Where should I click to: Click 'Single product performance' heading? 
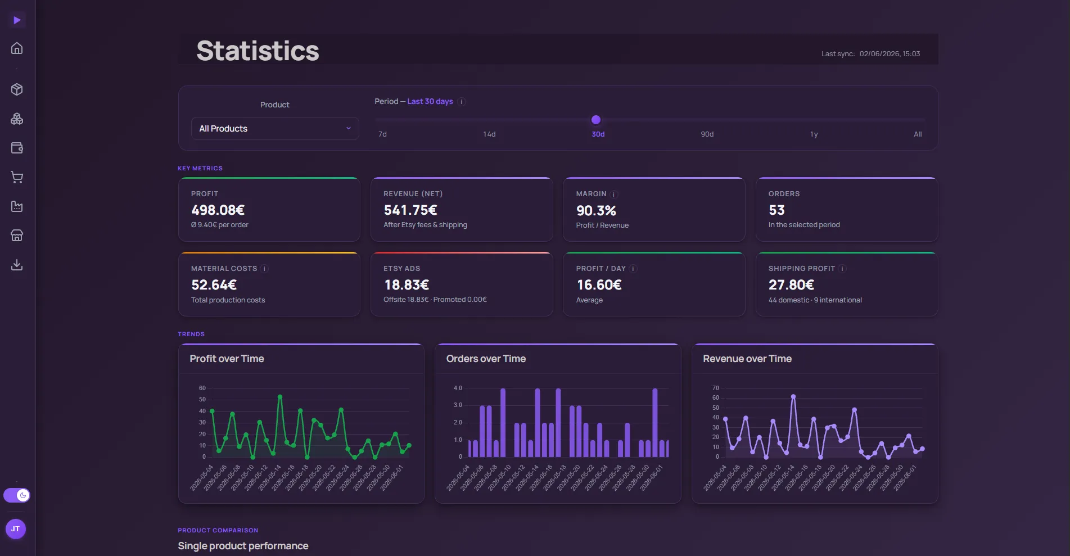click(243, 546)
